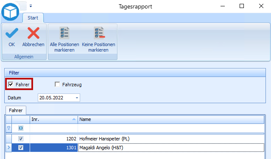The width and height of the screenshot is (271, 159).
Task: Click the filter row select-all box icon
Action: [x=21, y=128]
